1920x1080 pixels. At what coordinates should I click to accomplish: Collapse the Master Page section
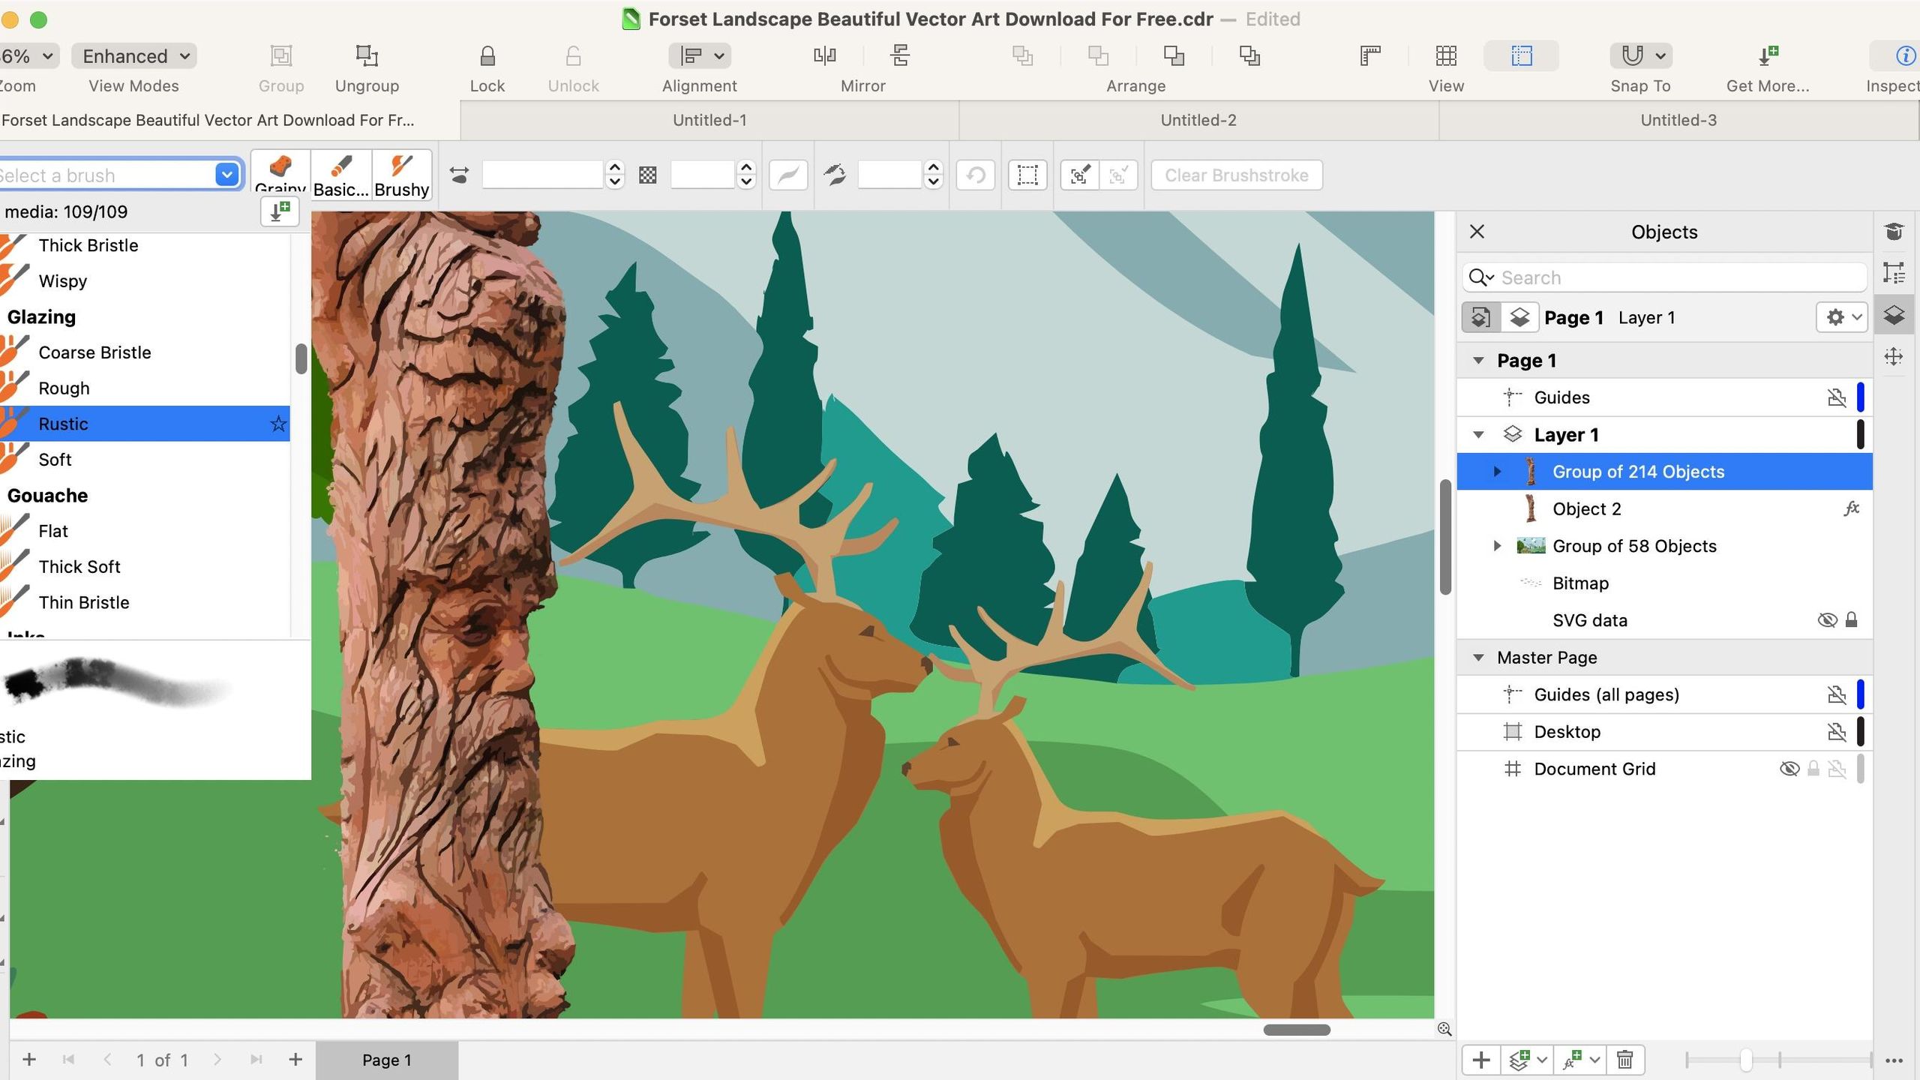(x=1478, y=658)
